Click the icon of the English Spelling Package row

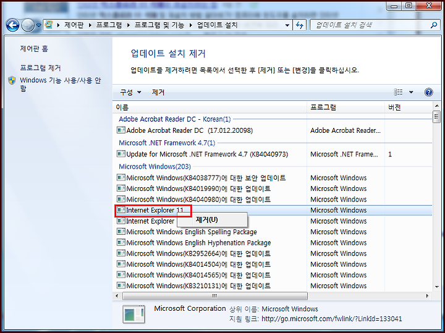(121, 232)
